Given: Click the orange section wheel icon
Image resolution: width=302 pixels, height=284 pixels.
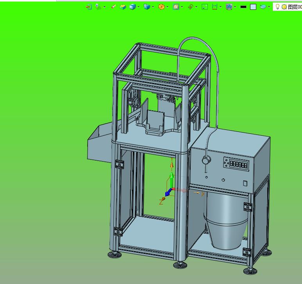Looking at the screenshot, I should [161, 7].
